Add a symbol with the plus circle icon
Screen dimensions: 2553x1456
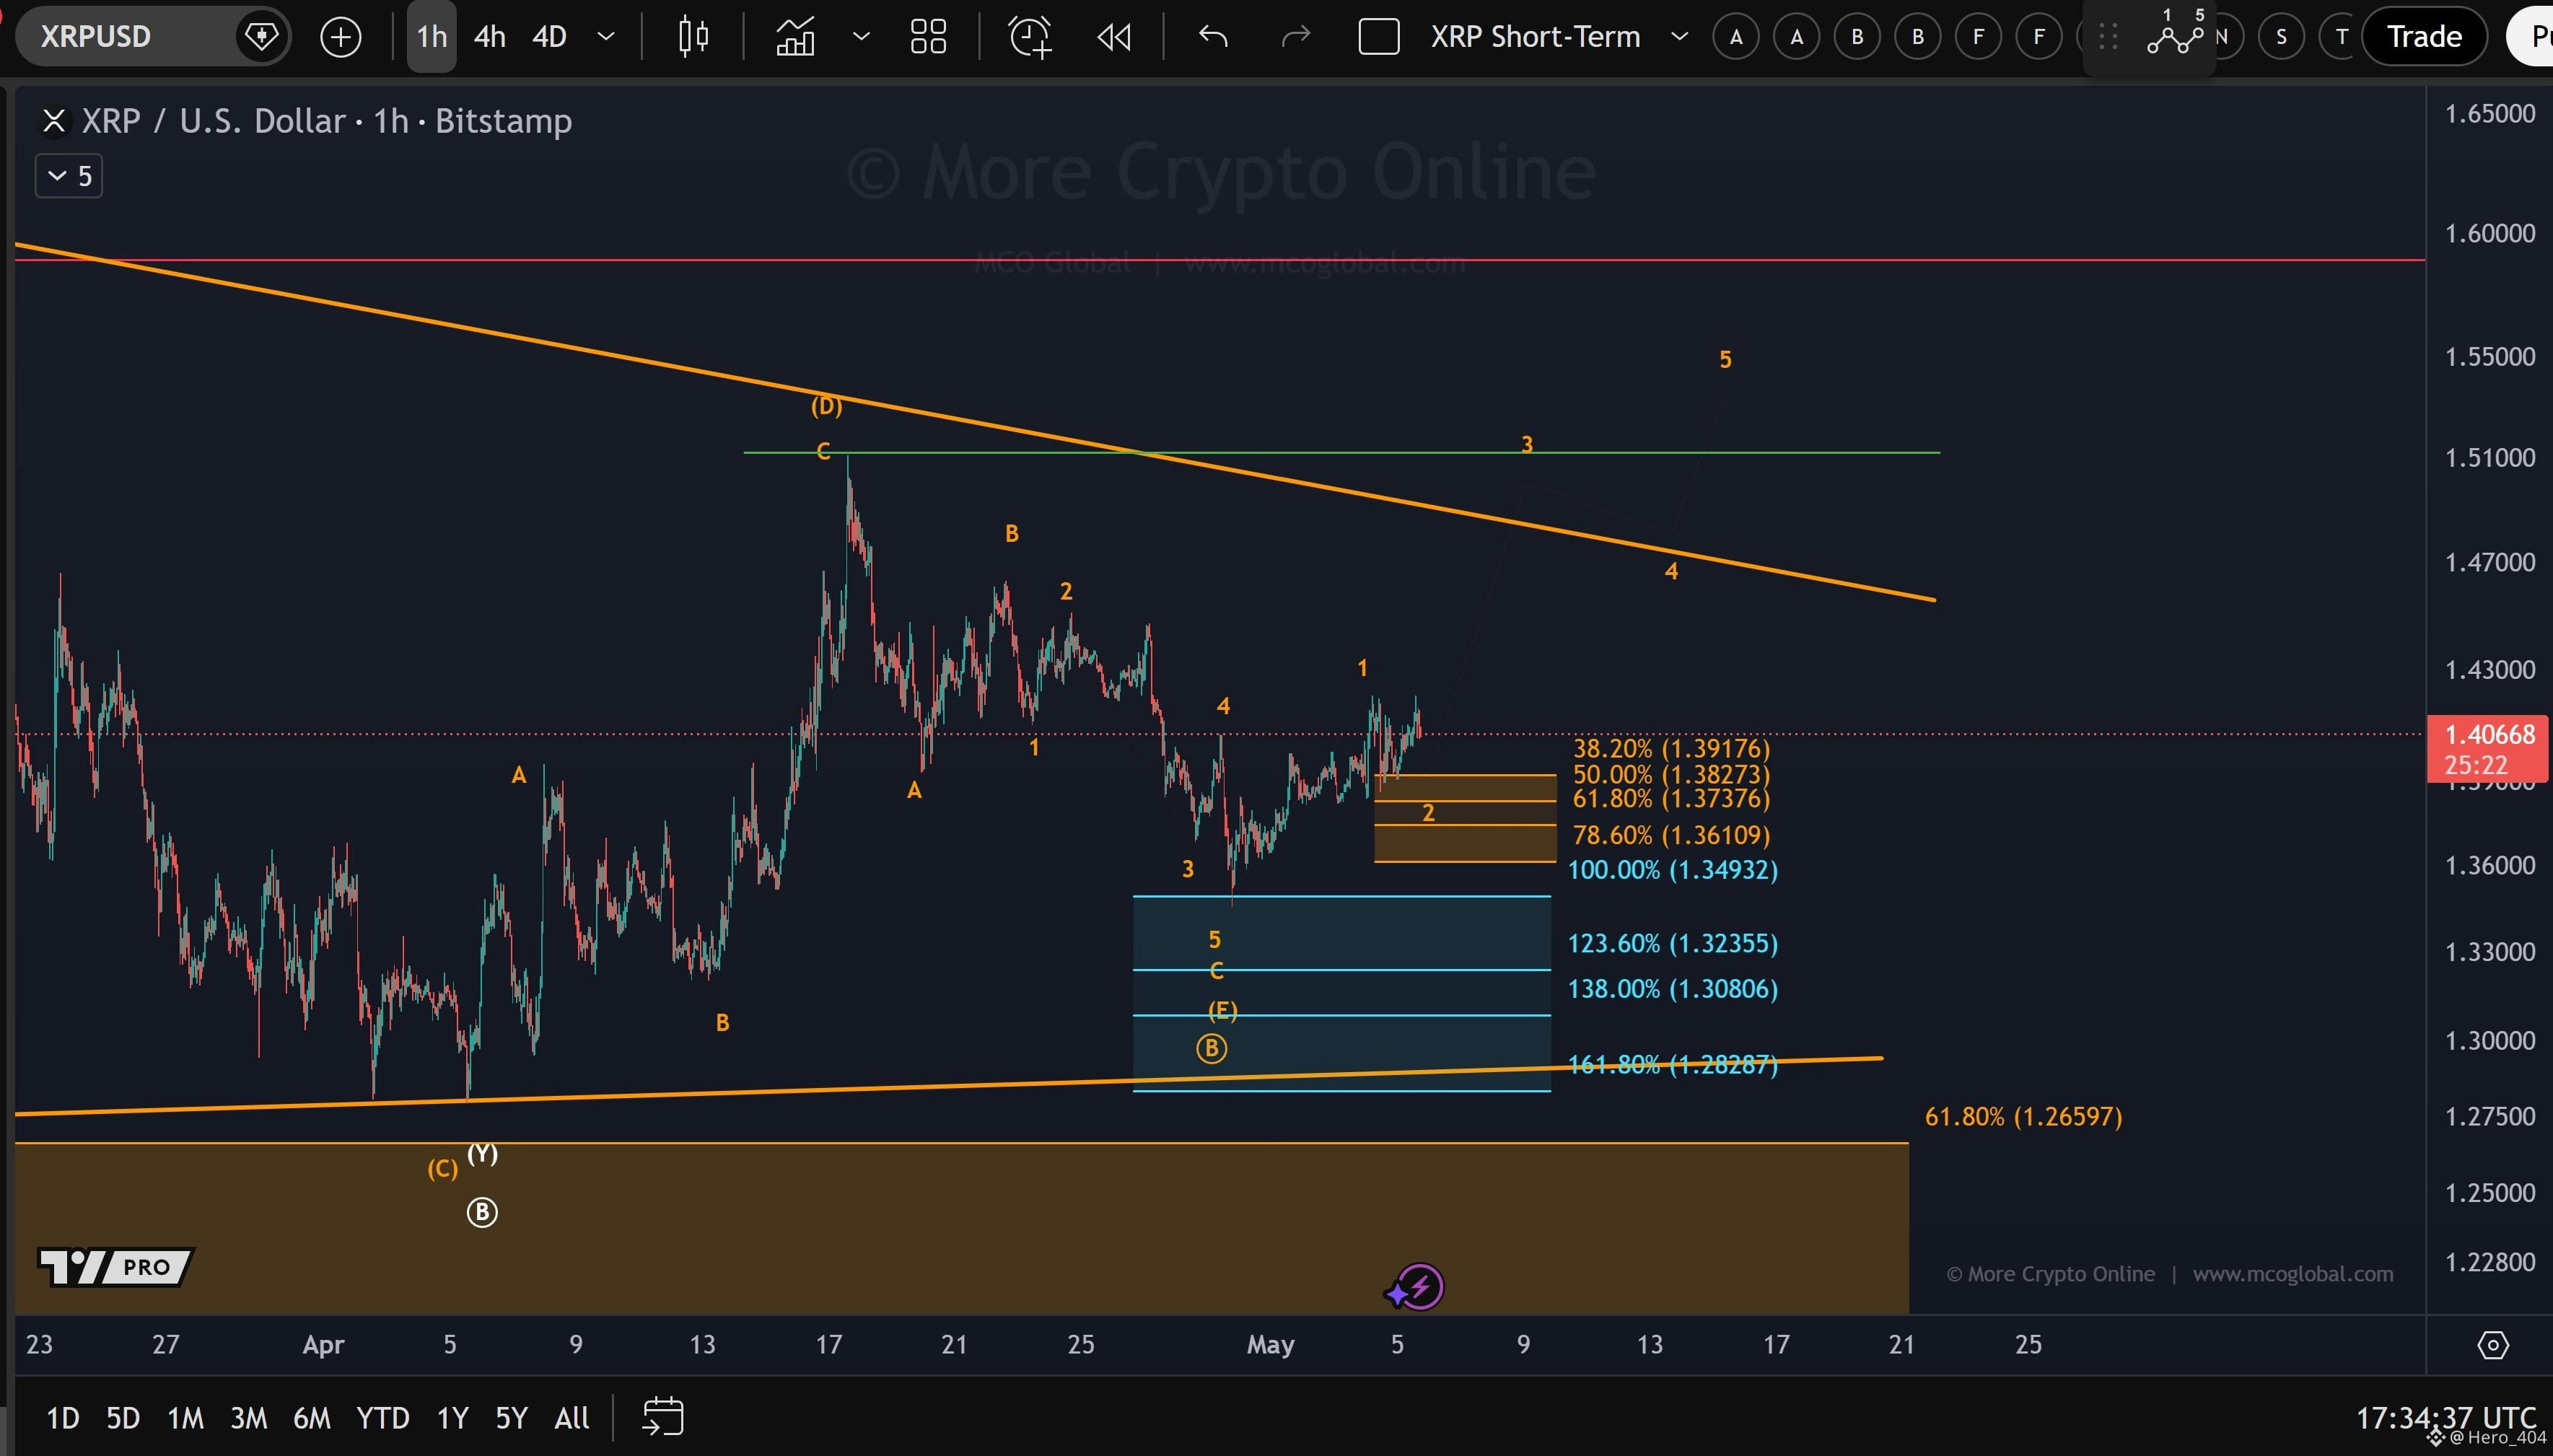341,37
